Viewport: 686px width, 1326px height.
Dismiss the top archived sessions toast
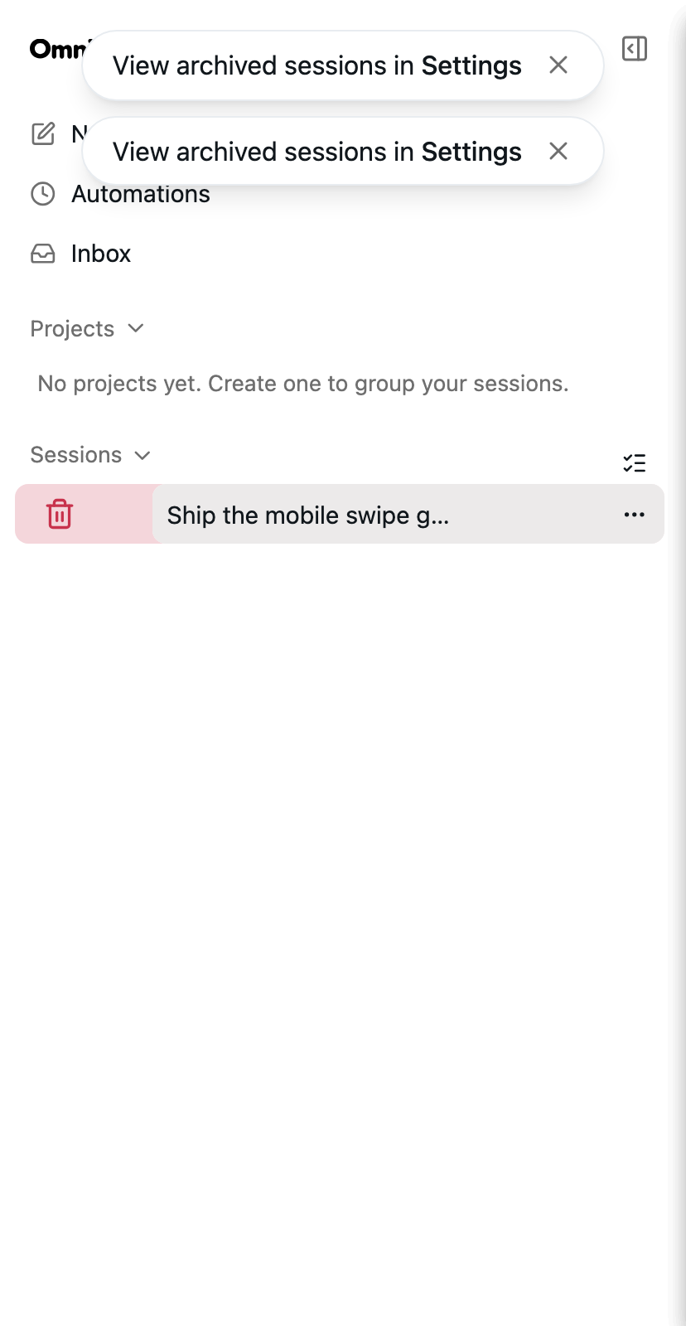coord(558,65)
